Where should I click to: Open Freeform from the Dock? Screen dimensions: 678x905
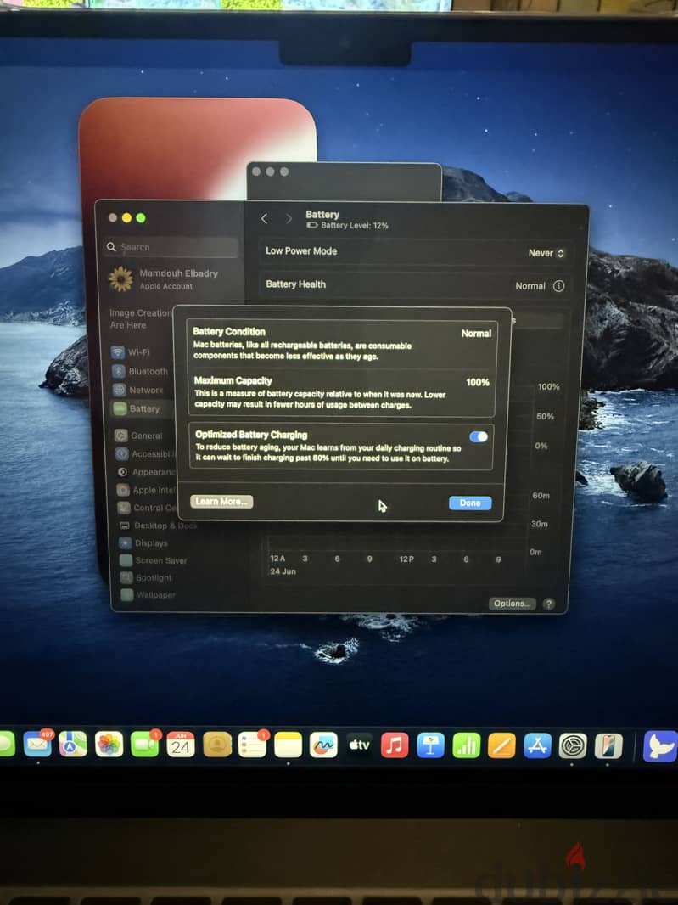pyautogui.click(x=323, y=745)
